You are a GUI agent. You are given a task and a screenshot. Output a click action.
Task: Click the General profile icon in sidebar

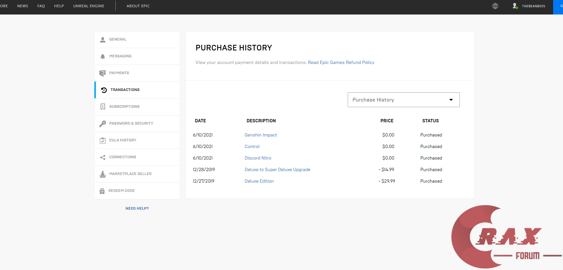coord(103,40)
